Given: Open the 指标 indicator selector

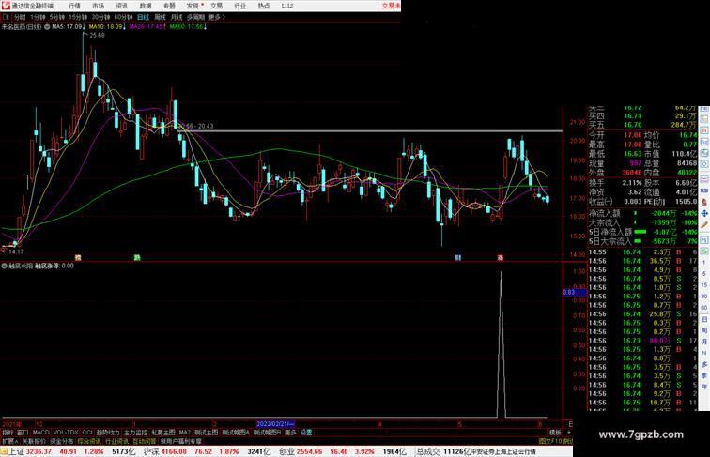Looking at the screenshot, I should [x=8, y=433].
